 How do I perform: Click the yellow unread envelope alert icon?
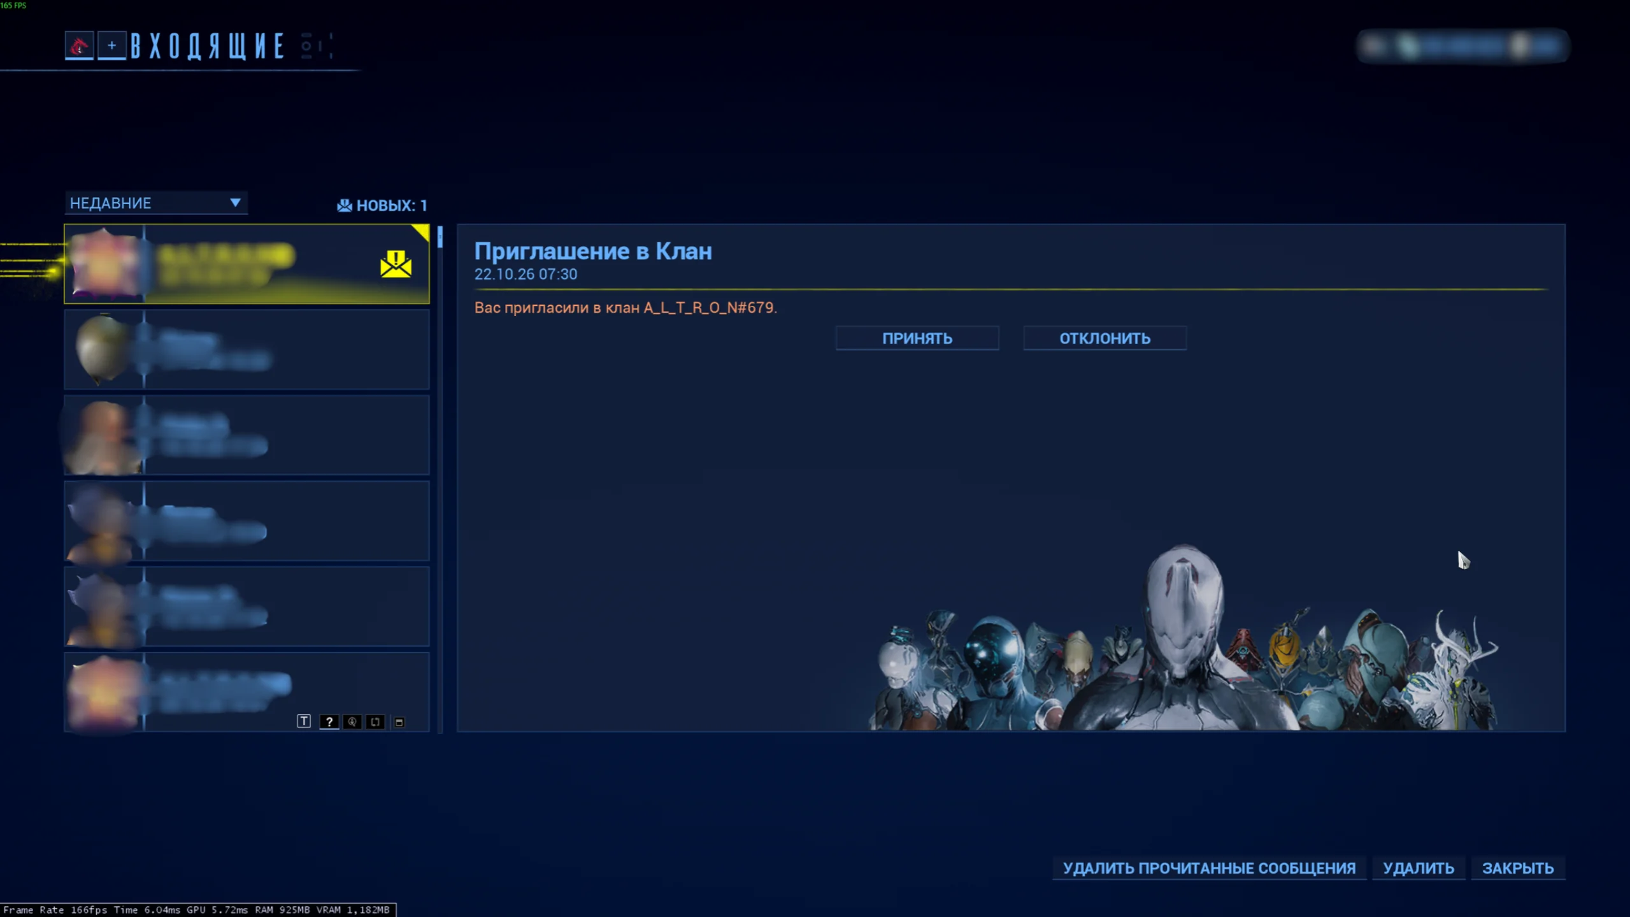[396, 264]
